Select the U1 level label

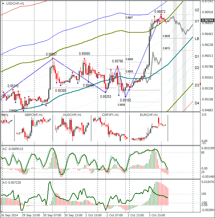(x=196, y=21)
